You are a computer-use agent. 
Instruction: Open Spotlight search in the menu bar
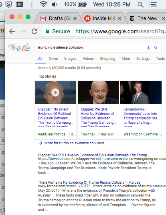click(x=140, y=5)
